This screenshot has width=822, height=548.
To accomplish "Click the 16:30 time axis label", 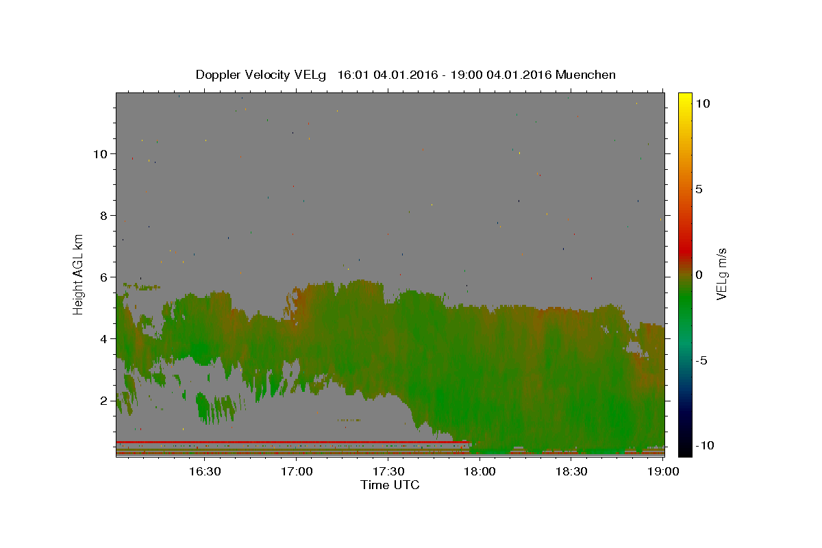I will [x=204, y=472].
